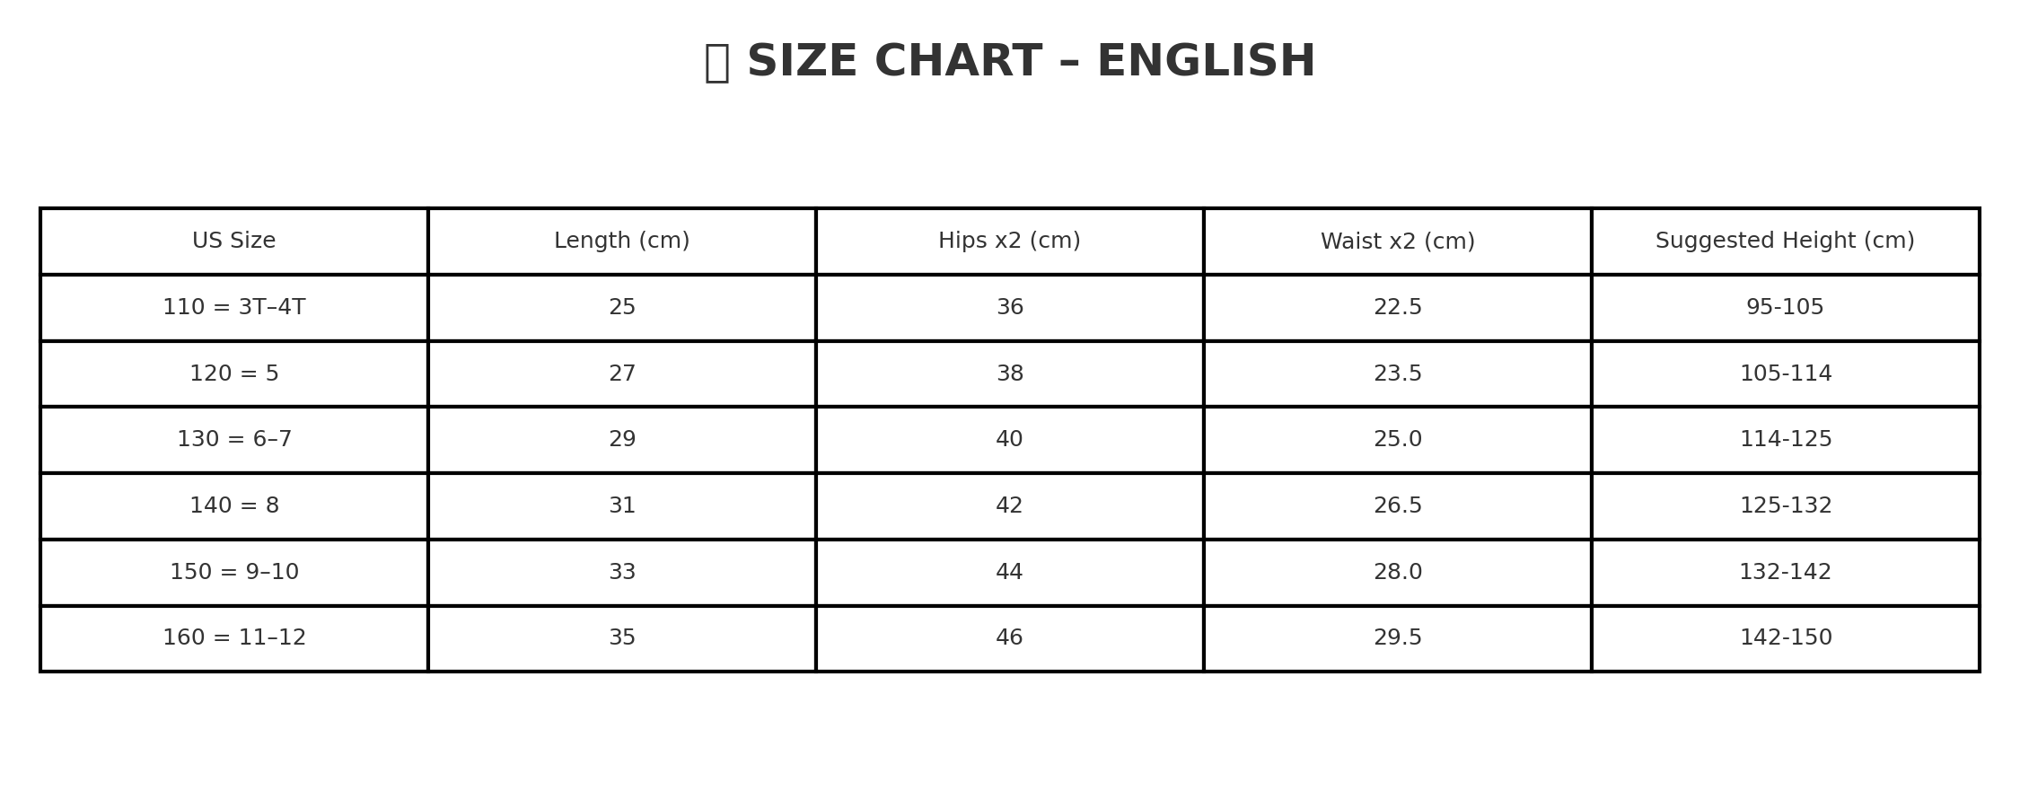This screenshot has width=2020, height=808.
Task: Select the Suggested Height (cm) header
Action: 1785,242
